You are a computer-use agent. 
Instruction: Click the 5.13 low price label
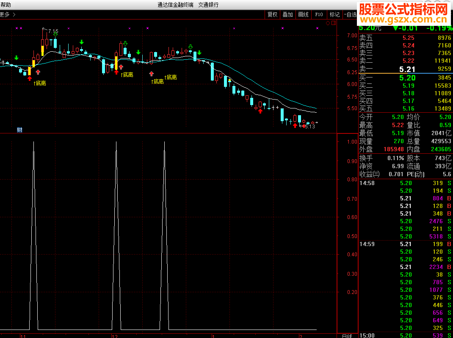(x=310, y=126)
